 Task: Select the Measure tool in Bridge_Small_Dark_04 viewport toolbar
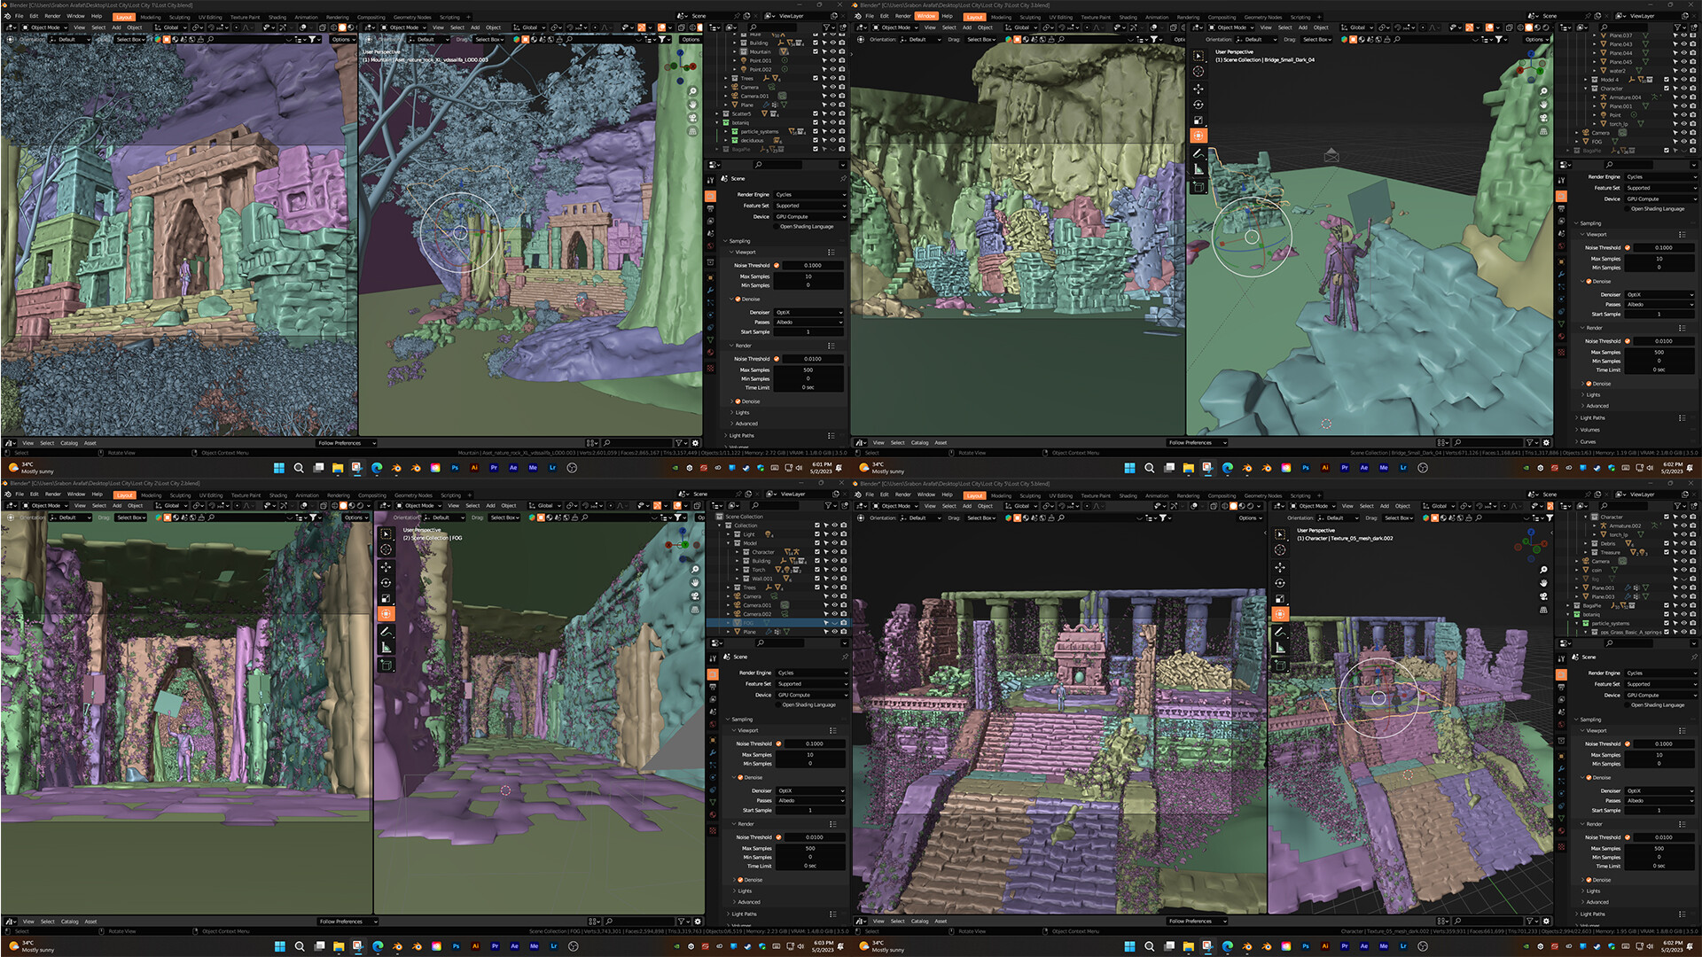point(1198,168)
